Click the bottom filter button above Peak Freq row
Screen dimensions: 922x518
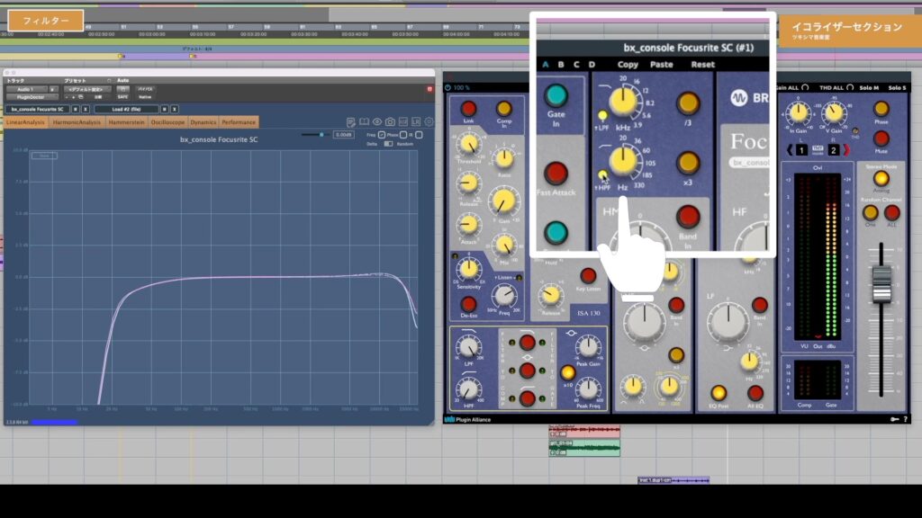tap(527, 398)
